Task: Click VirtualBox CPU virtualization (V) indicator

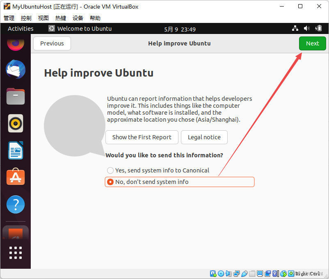Action: point(275,274)
